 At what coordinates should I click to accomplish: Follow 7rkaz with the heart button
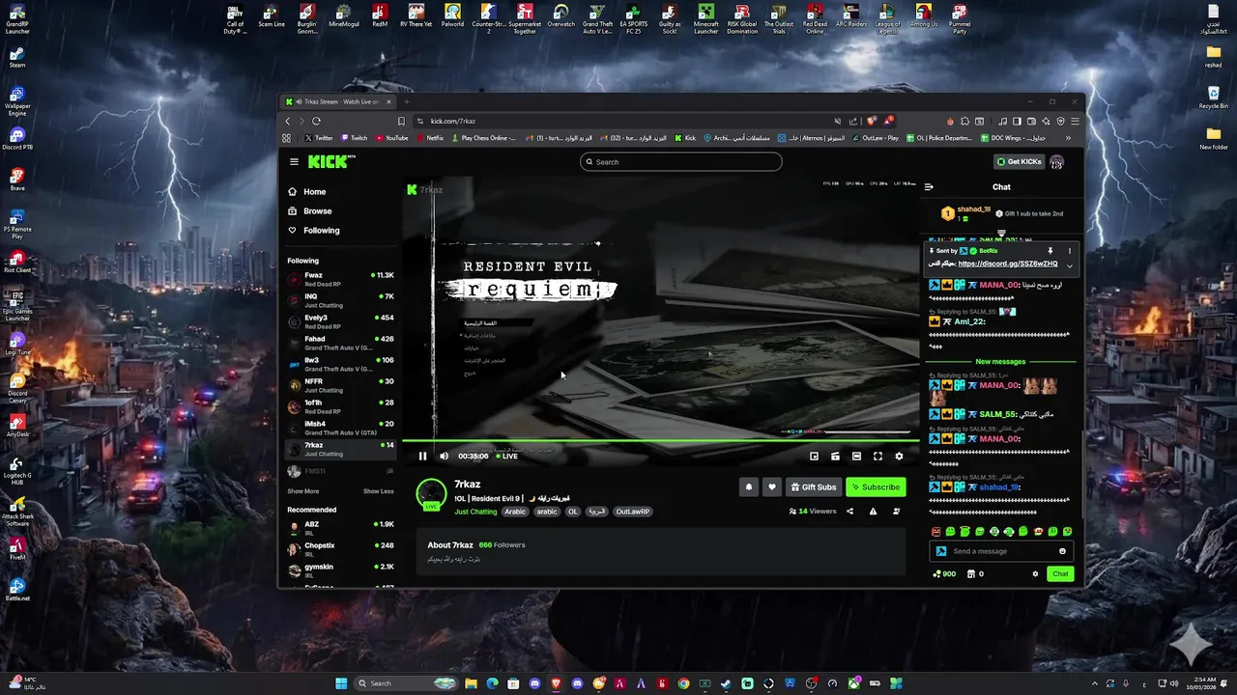[771, 487]
